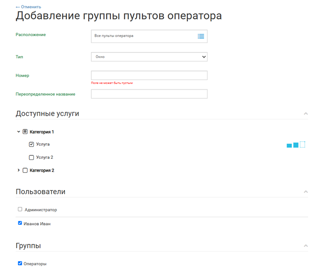Check the Услуга 2 checkbox

click(32, 157)
